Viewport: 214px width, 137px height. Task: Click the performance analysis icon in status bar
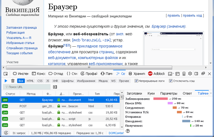[x=6, y=133]
